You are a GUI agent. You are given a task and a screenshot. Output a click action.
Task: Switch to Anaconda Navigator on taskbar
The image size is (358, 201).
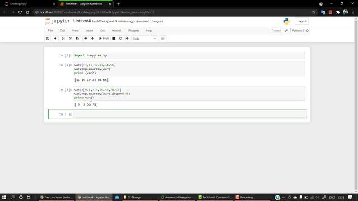pyautogui.click(x=177, y=197)
